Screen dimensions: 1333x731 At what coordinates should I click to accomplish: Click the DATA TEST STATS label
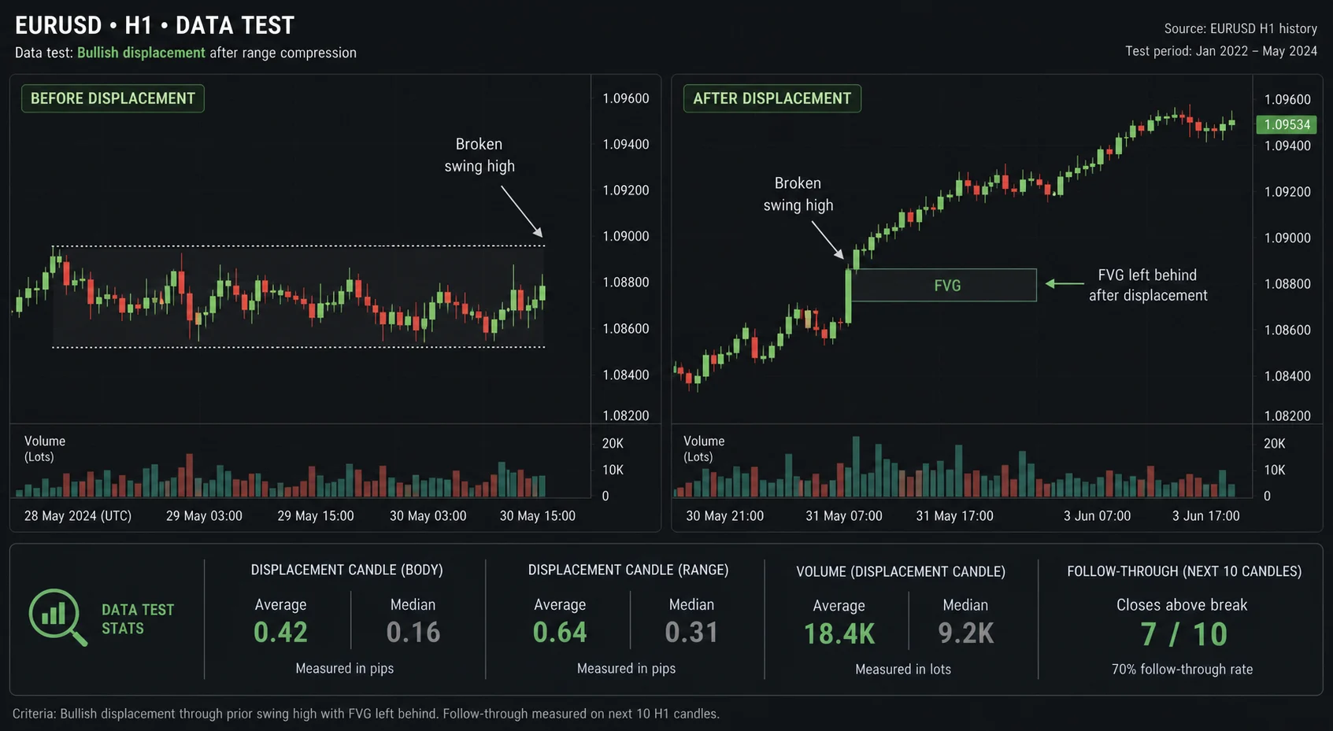(x=138, y=618)
